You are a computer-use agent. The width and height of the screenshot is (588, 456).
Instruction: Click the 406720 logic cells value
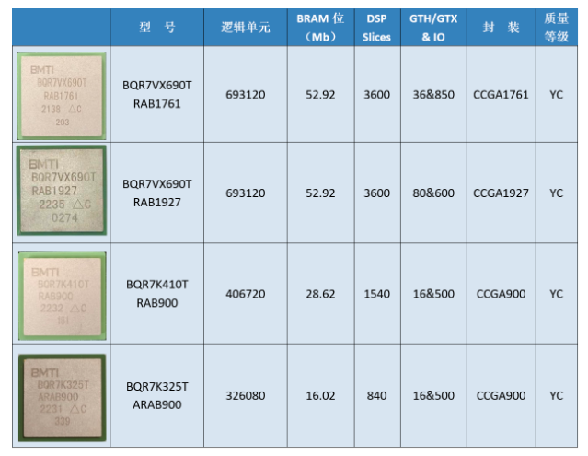point(246,294)
